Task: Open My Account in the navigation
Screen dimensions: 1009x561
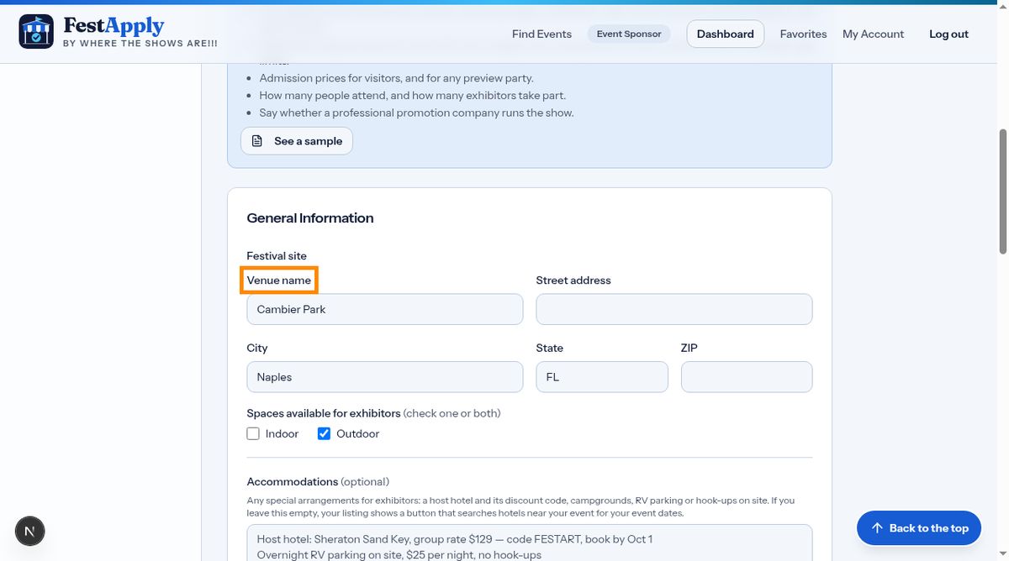Action: [x=873, y=34]
